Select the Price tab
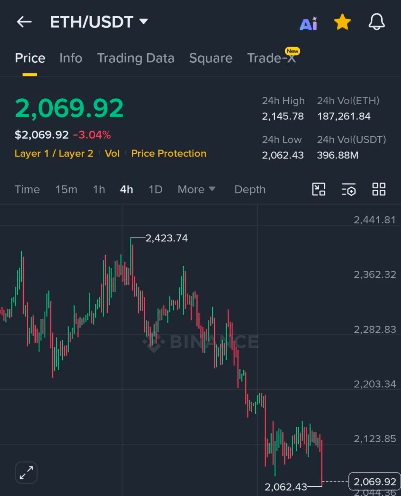Screen dimensions: 401x496 point(30,58)
